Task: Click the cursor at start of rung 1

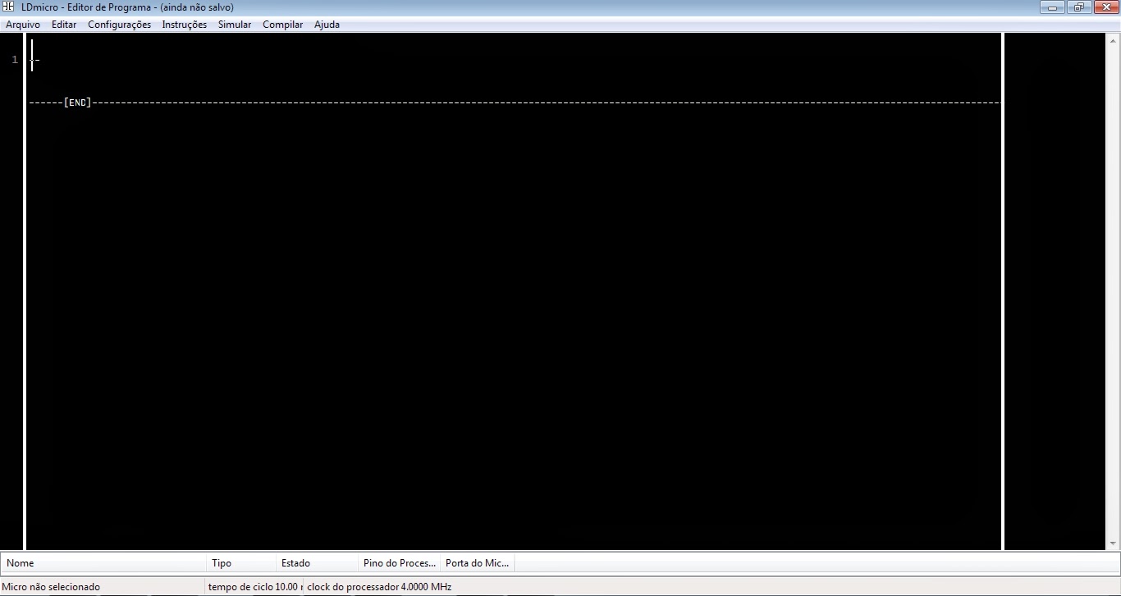Action: click(32, 56)
